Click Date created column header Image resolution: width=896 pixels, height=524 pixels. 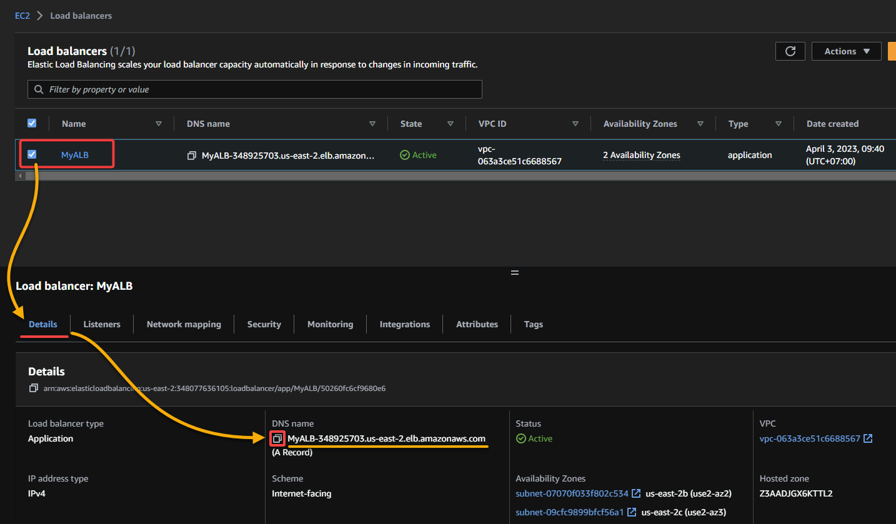pyautogui.click(x=832, y=124)
